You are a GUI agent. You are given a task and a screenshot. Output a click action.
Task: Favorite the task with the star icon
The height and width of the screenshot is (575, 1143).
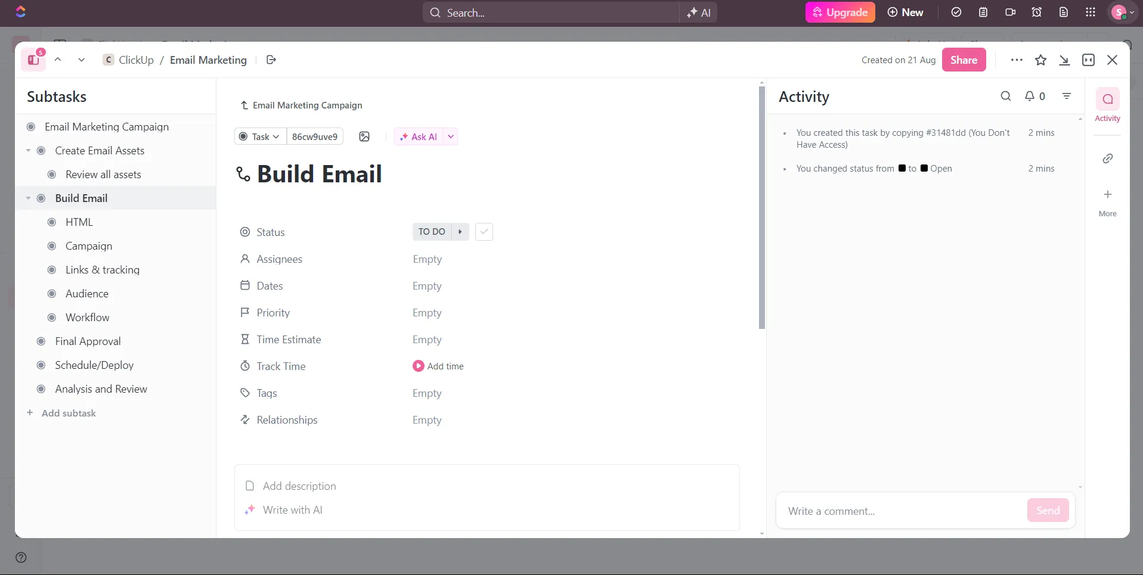click(1040, 60)
